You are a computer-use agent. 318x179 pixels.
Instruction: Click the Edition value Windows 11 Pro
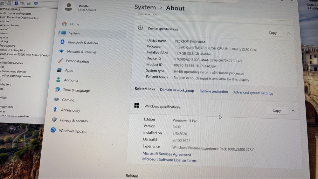point(185,120)
